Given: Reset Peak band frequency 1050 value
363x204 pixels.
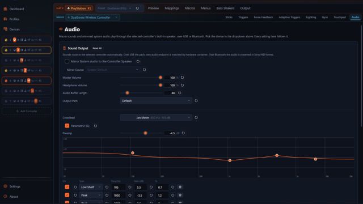Looking at the screenshot, I should (x=130, y=195).
